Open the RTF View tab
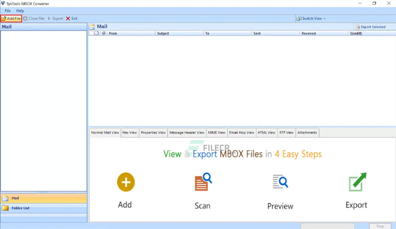 (x=287, y=132)
